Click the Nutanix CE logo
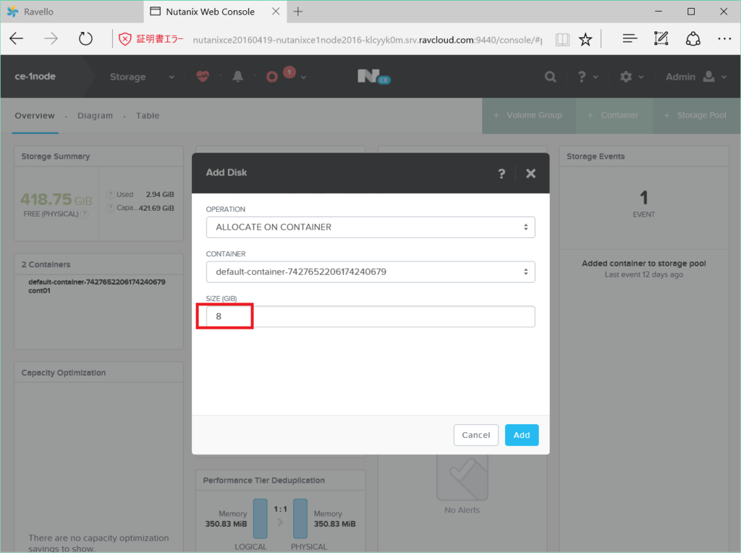 [374, 77]
